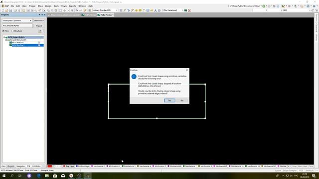Open the Window menu
319x179 pixels.
(x=82, y=6)
